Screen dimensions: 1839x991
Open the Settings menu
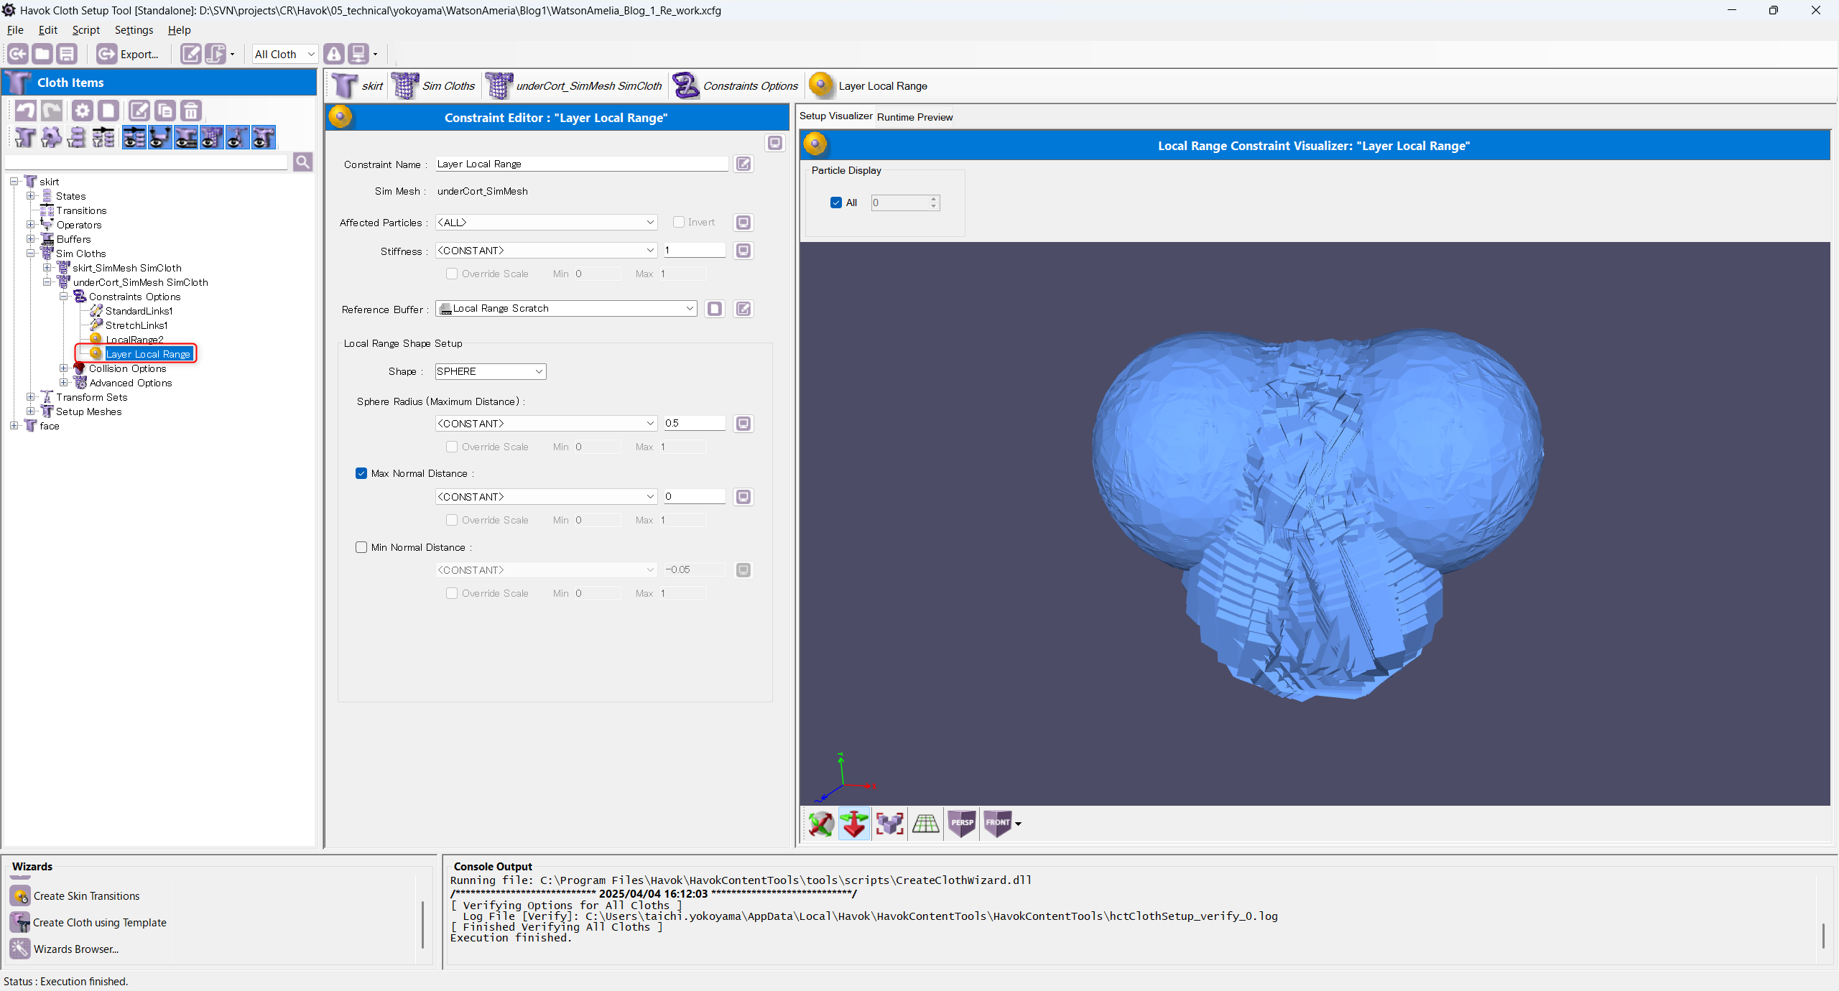(134, 29)
